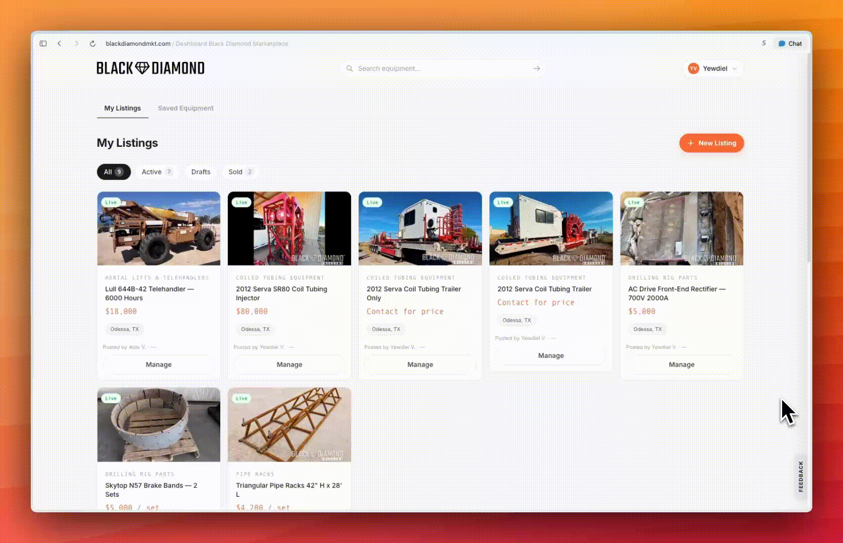Manage the Coil Tubing Trailer Only listing

tap(420, 365)
